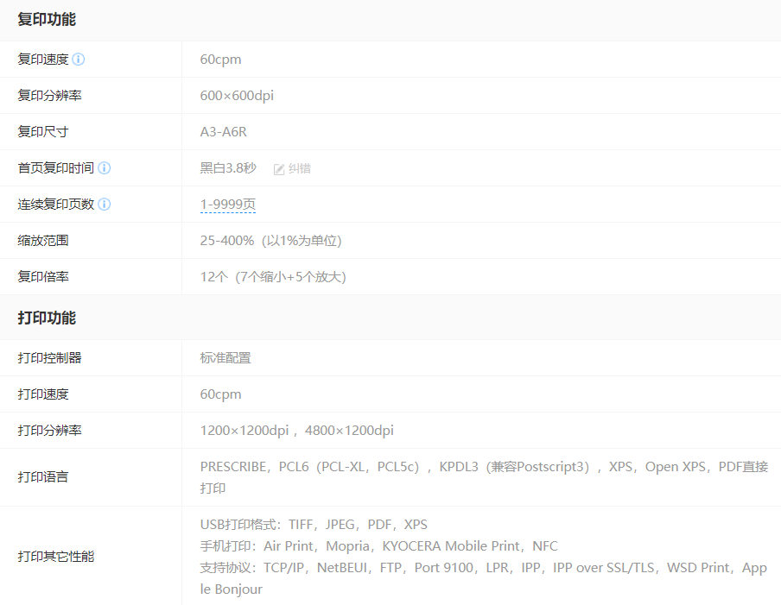Click the 纠错 link text
Image resolution: width=781 pixels, height=605 pixels.
pyautogui.click(x=300, y=168)
